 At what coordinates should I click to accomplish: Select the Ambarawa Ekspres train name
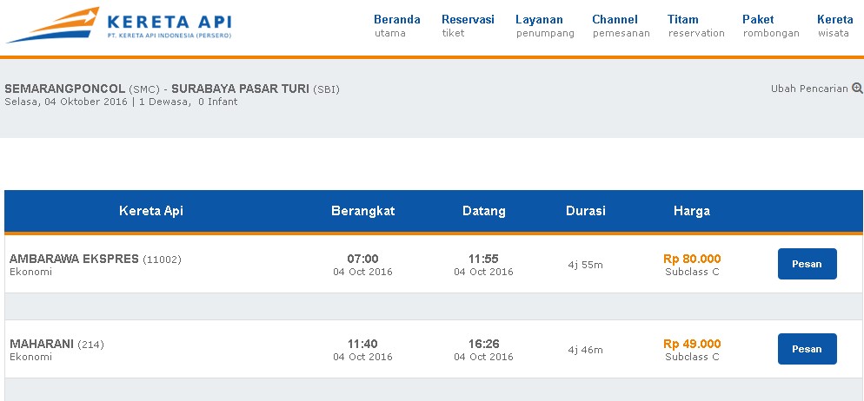pos(75,259)
